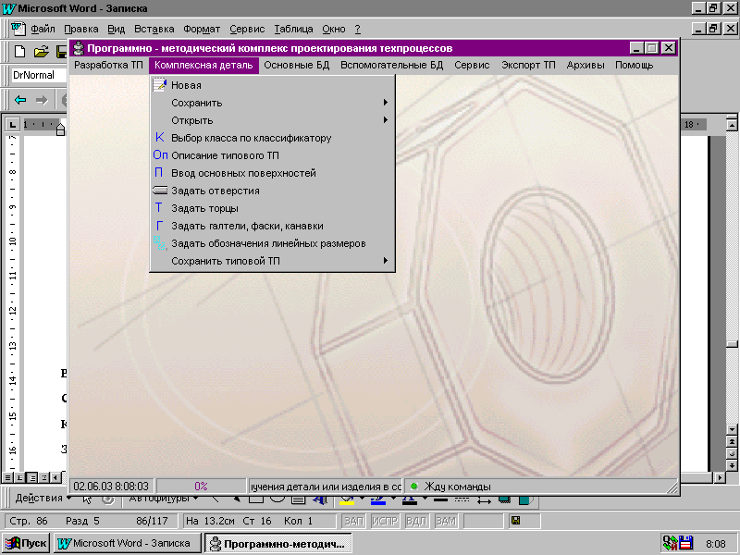Click the Новая menu entry icon
The height and width of the screenshot is (555, 740).
tap(159, 85)
